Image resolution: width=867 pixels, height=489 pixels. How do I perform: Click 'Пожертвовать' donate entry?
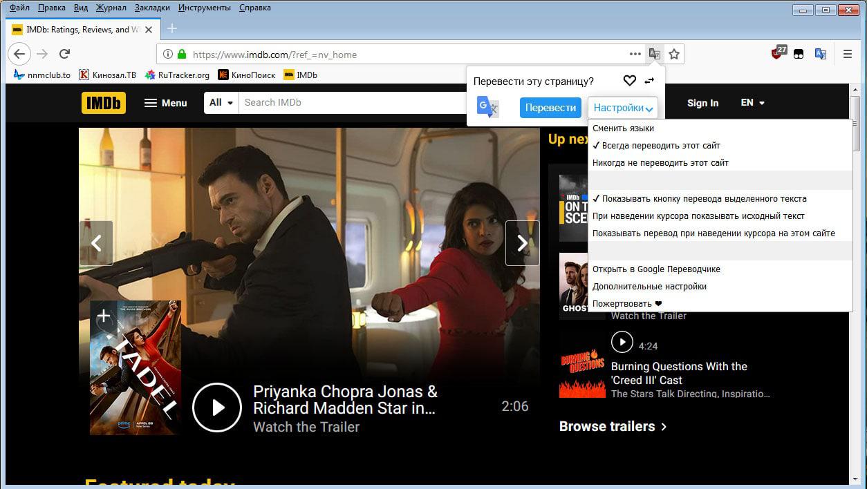pos(720,303)
